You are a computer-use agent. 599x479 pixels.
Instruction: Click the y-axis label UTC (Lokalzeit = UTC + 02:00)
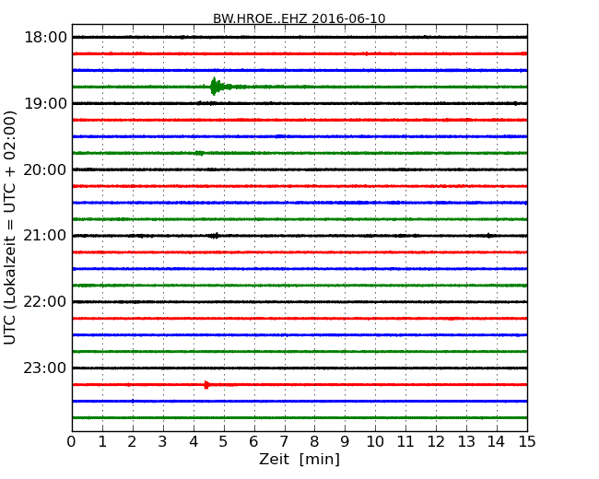click(x=10, y=228)
